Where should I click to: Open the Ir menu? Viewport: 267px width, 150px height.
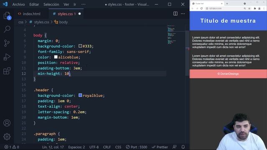pyautogui.click(x=75, y=4)
